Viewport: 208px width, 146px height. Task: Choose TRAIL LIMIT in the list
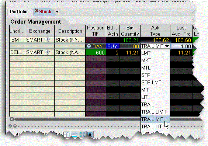pyautogui.click(x=155, y=112)
